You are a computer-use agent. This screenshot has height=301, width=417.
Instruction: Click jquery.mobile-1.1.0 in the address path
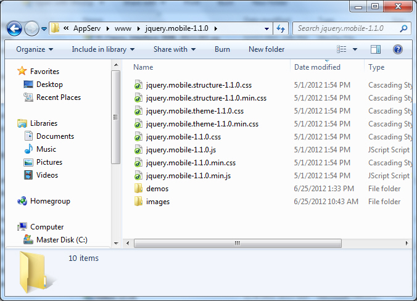point(176,28)
